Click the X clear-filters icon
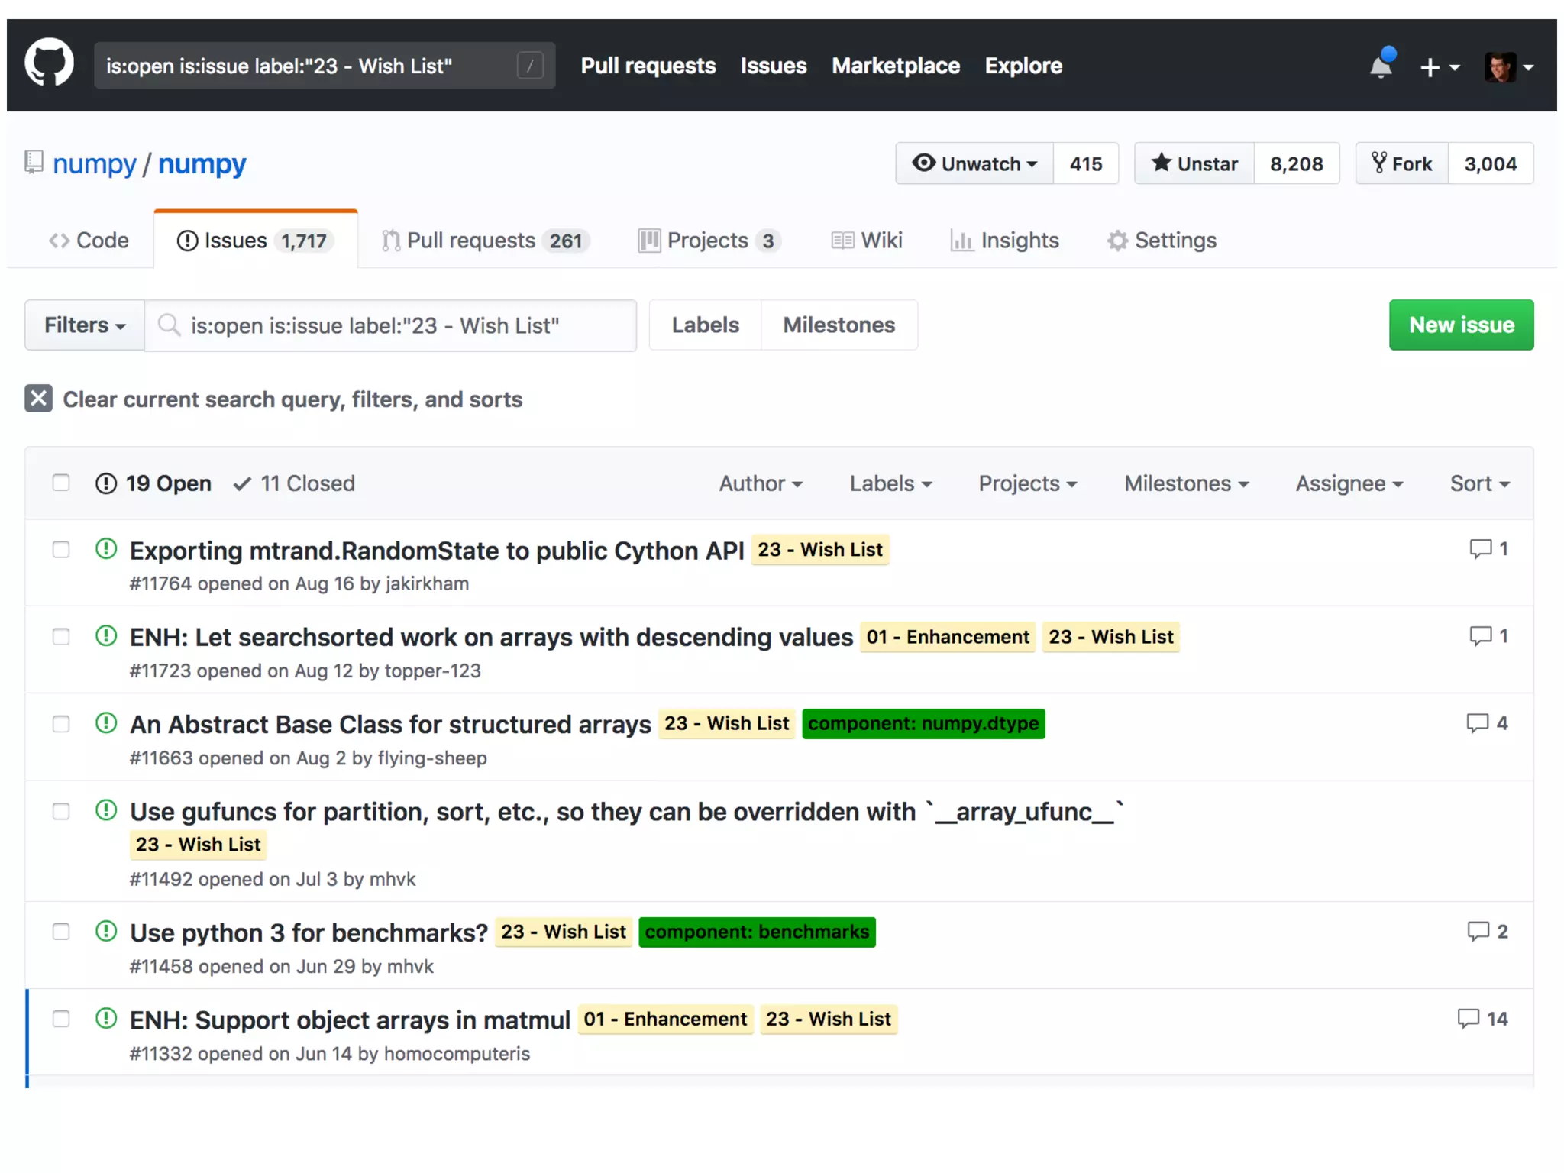 tap(38, 399)
